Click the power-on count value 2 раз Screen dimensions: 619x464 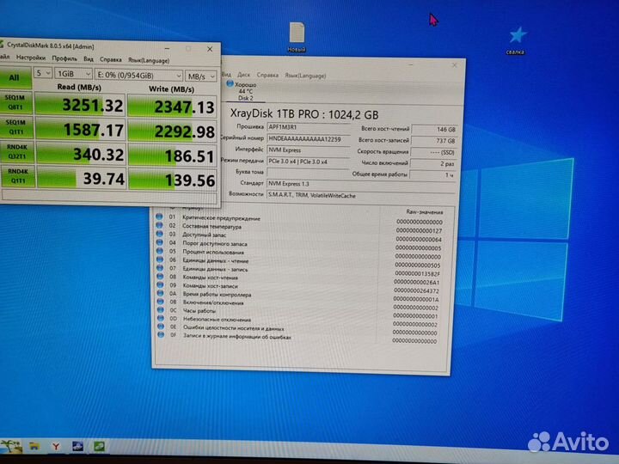click(x=433, y=163)
